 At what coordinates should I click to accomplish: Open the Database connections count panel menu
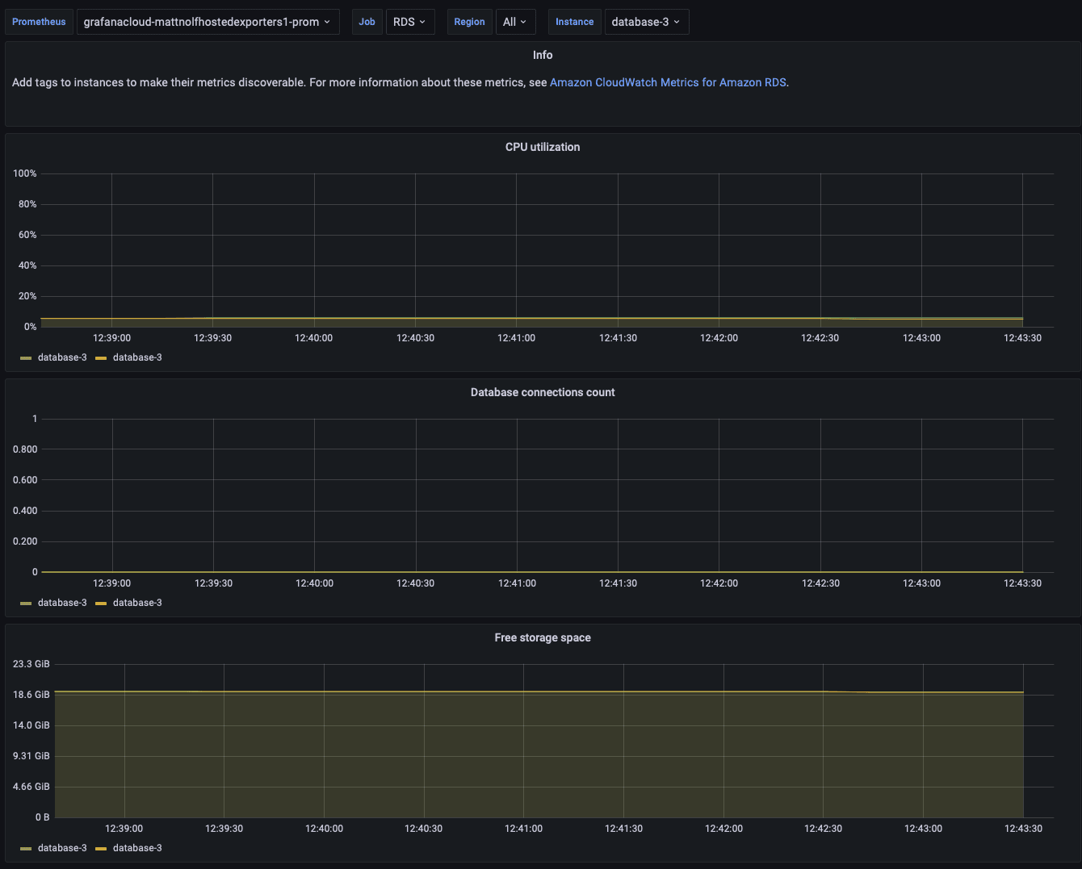pos(543,392)
